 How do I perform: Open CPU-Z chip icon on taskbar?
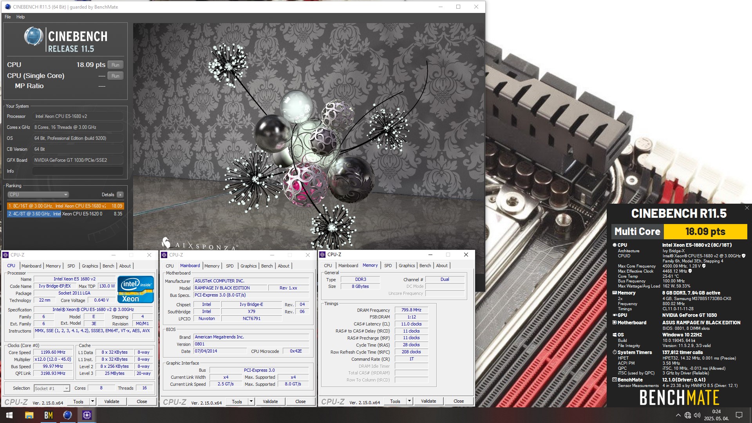click(x=87, y=415)
